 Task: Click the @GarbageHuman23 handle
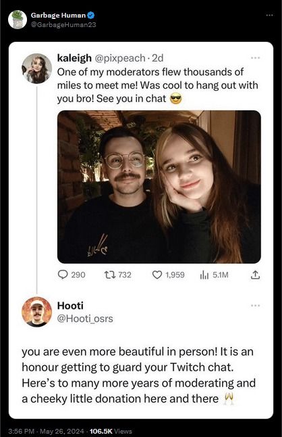click(63, 25)
